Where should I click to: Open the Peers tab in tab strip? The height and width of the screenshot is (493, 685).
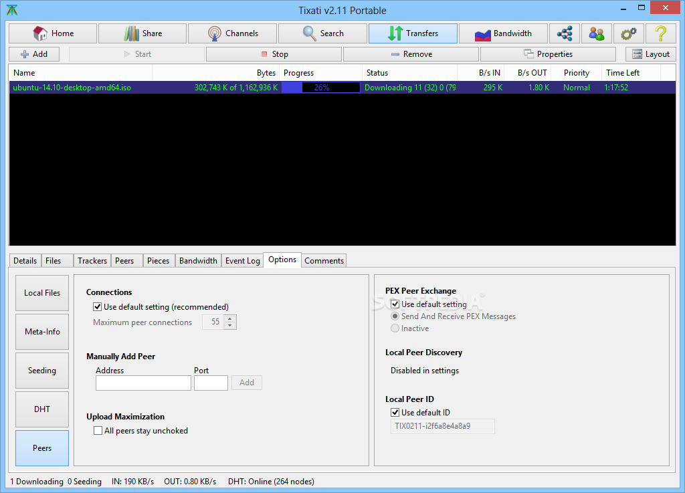coord(127,261)
